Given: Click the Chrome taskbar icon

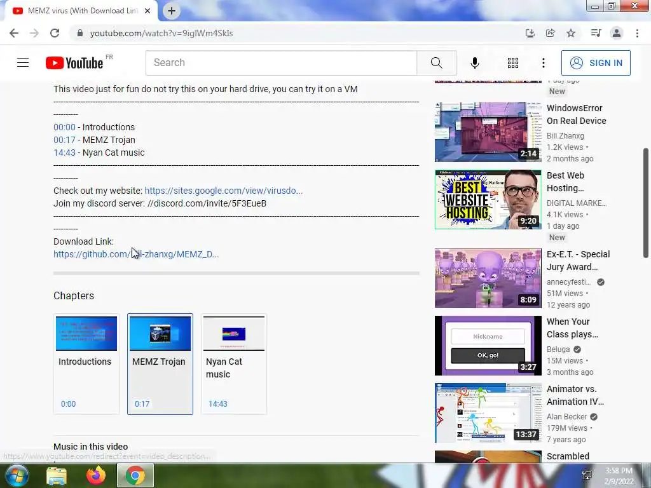Looking at the screenshot, I should point(135,475).
